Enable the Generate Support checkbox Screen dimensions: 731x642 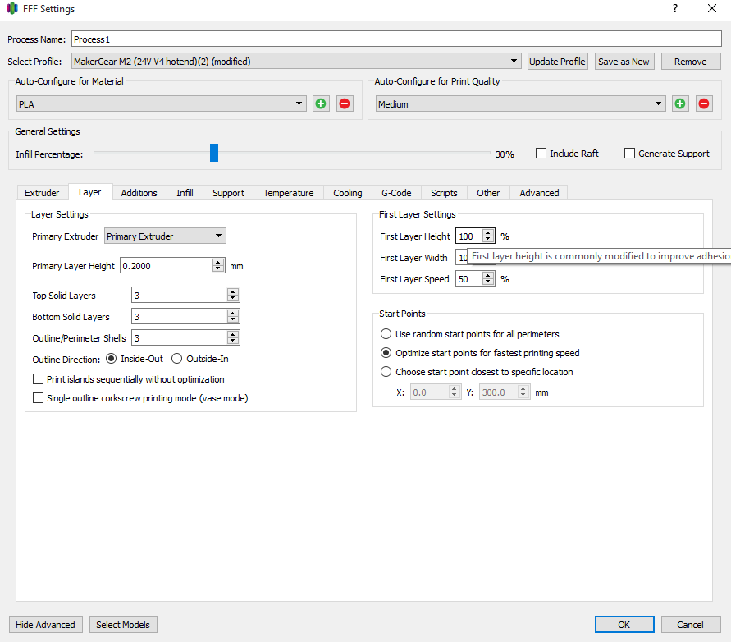pos(630,154)
